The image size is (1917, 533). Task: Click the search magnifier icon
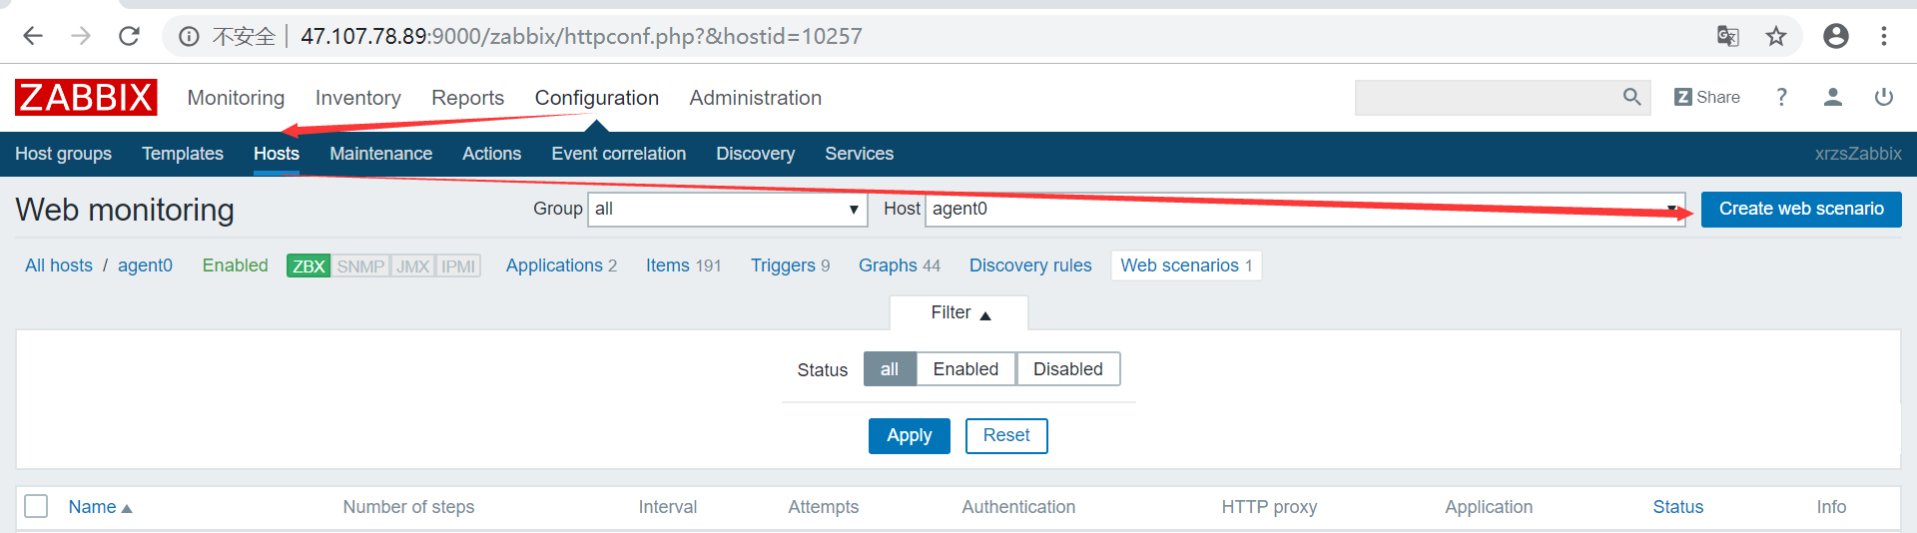pyautogui.click(x=1631, y=97)
